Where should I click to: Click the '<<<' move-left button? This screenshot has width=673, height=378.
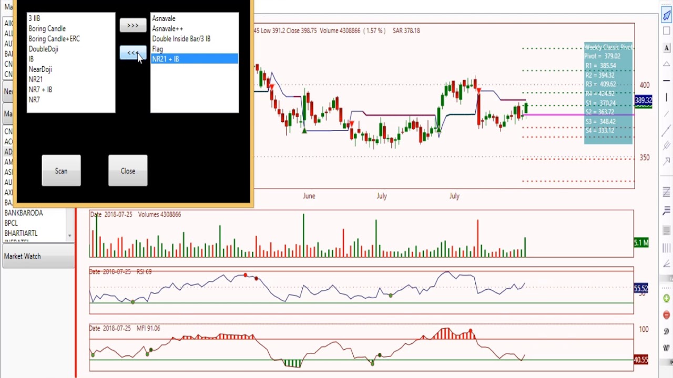(133, 53)
